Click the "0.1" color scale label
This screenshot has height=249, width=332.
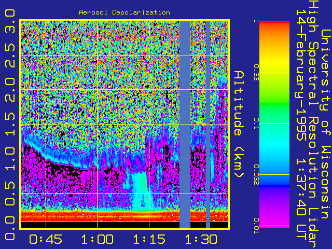pyautogui.click(x=256, y=123)
